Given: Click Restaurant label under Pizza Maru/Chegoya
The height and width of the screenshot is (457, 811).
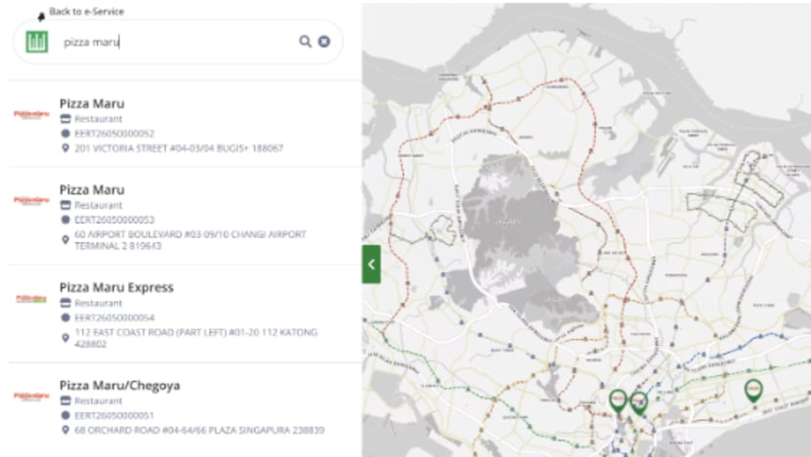Looking at the screenshot, I should point(99,400).
